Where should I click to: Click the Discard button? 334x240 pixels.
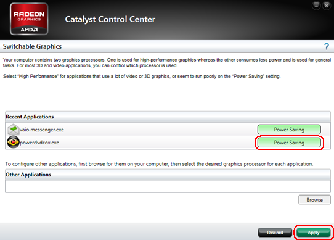[x=275, y=233]
